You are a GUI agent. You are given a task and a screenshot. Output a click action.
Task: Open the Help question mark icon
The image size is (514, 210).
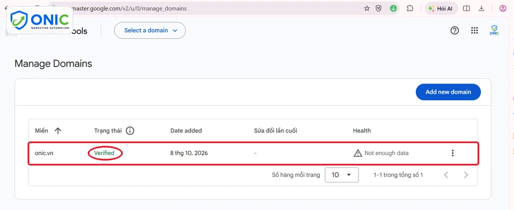[x=455, y=30]
